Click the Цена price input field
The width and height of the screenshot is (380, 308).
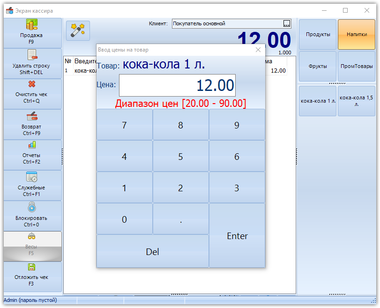(x=177, y=85)
